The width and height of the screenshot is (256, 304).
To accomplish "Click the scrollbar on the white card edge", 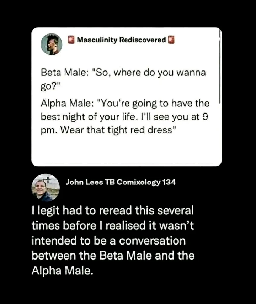I will (220, 67).
